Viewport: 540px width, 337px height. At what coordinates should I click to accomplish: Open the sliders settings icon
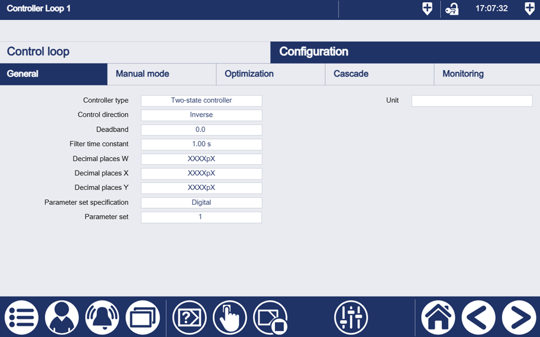[351, 318]
